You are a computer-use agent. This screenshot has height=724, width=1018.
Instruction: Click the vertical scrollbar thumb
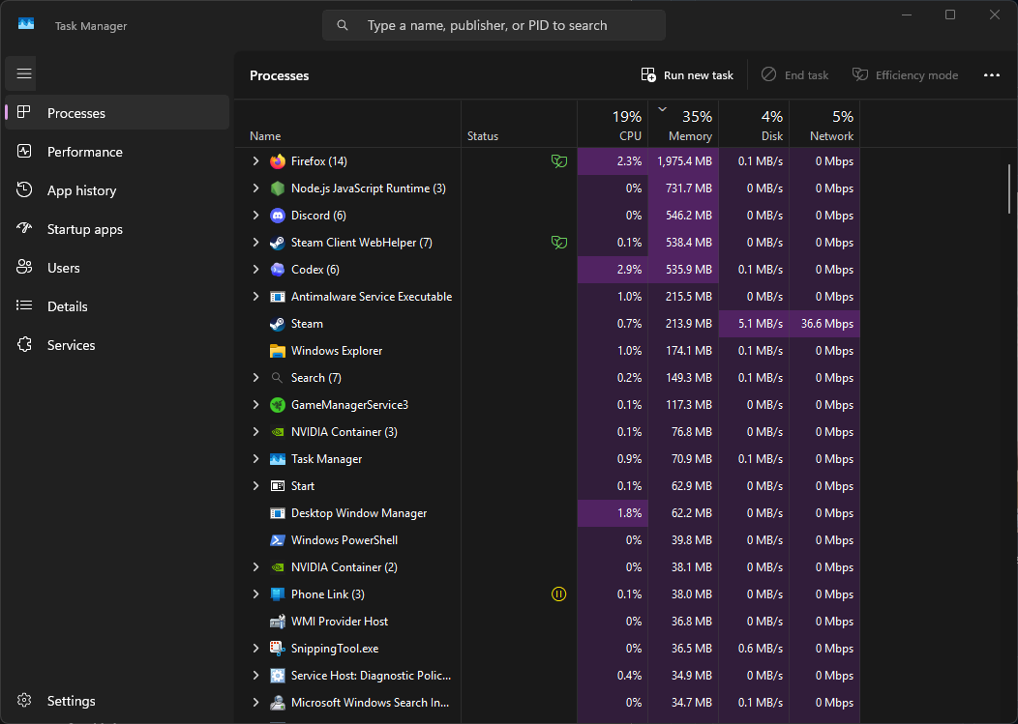tap(1009, 188)
